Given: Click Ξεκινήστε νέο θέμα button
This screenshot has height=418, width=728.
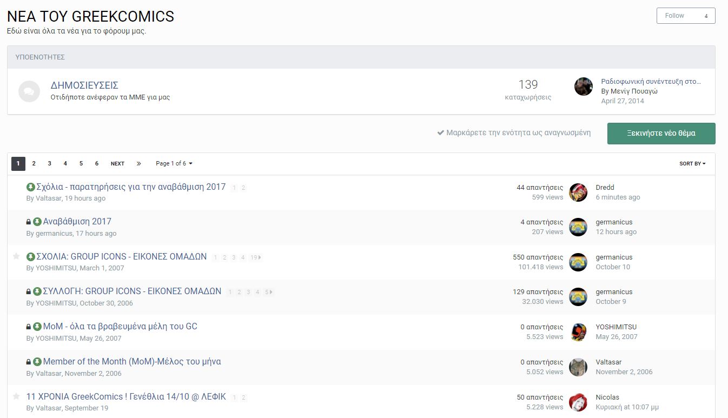Looking at the screenshot, I should pos(661,133).
